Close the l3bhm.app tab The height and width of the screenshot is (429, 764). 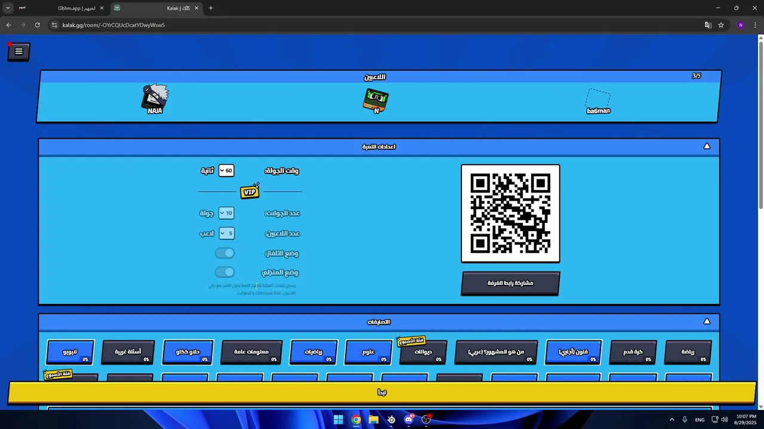coord(101,8)
